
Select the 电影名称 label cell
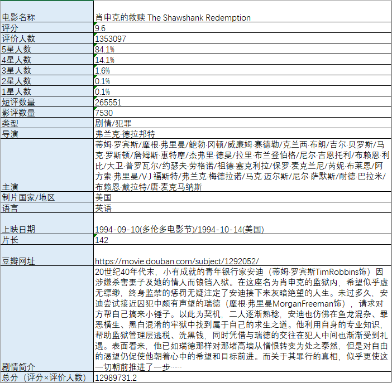coord(47,12)
